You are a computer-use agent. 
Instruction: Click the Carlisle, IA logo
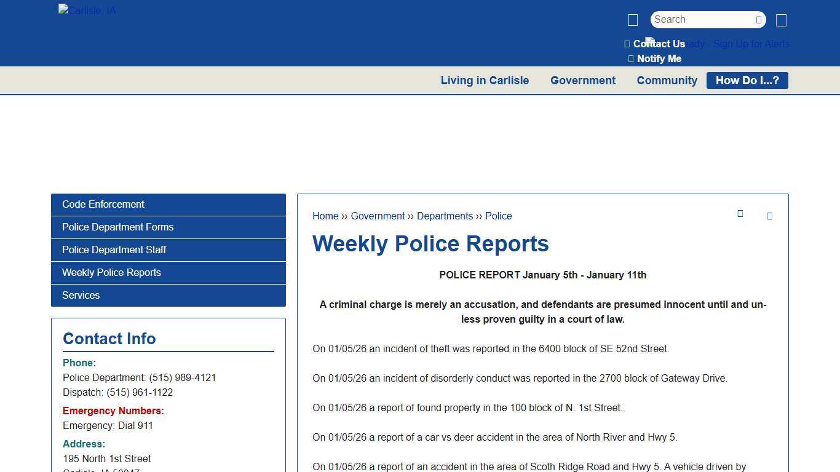point(87,10)
